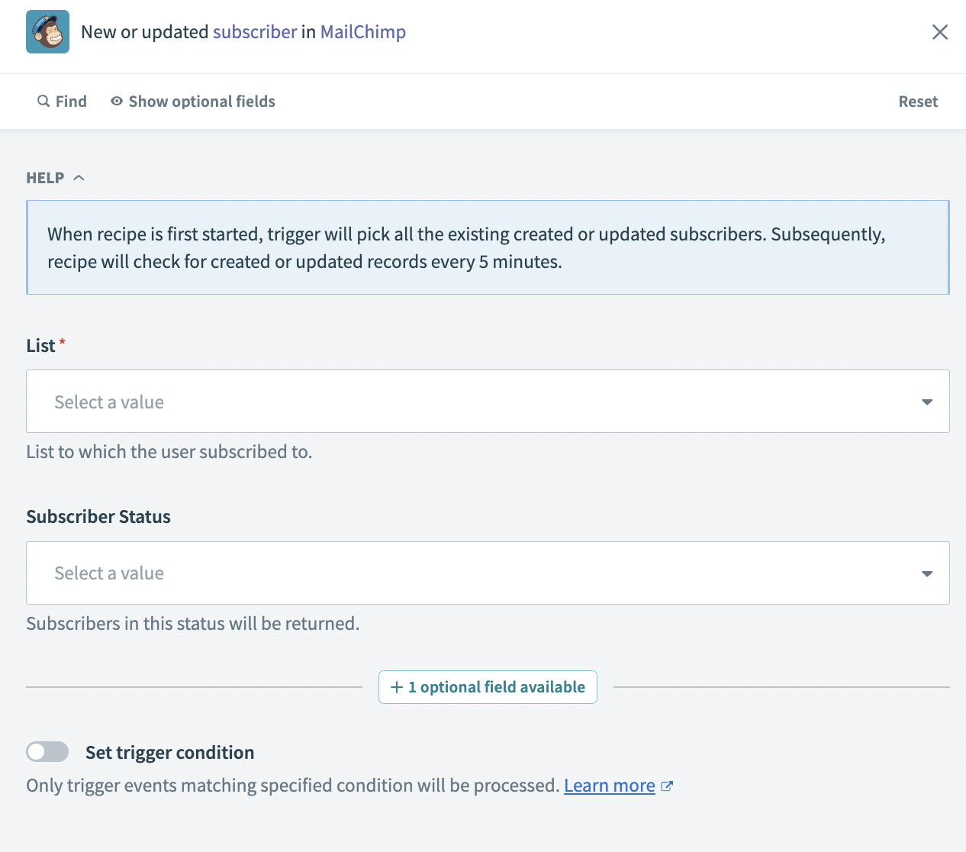
Task: Click Find in the toolbar
Action: tap(71, 102)
